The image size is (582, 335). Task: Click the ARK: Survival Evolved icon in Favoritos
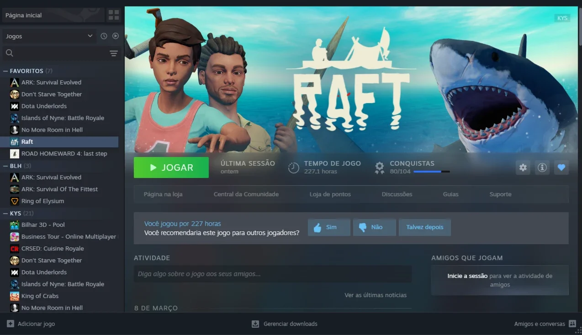pos(15,83)
